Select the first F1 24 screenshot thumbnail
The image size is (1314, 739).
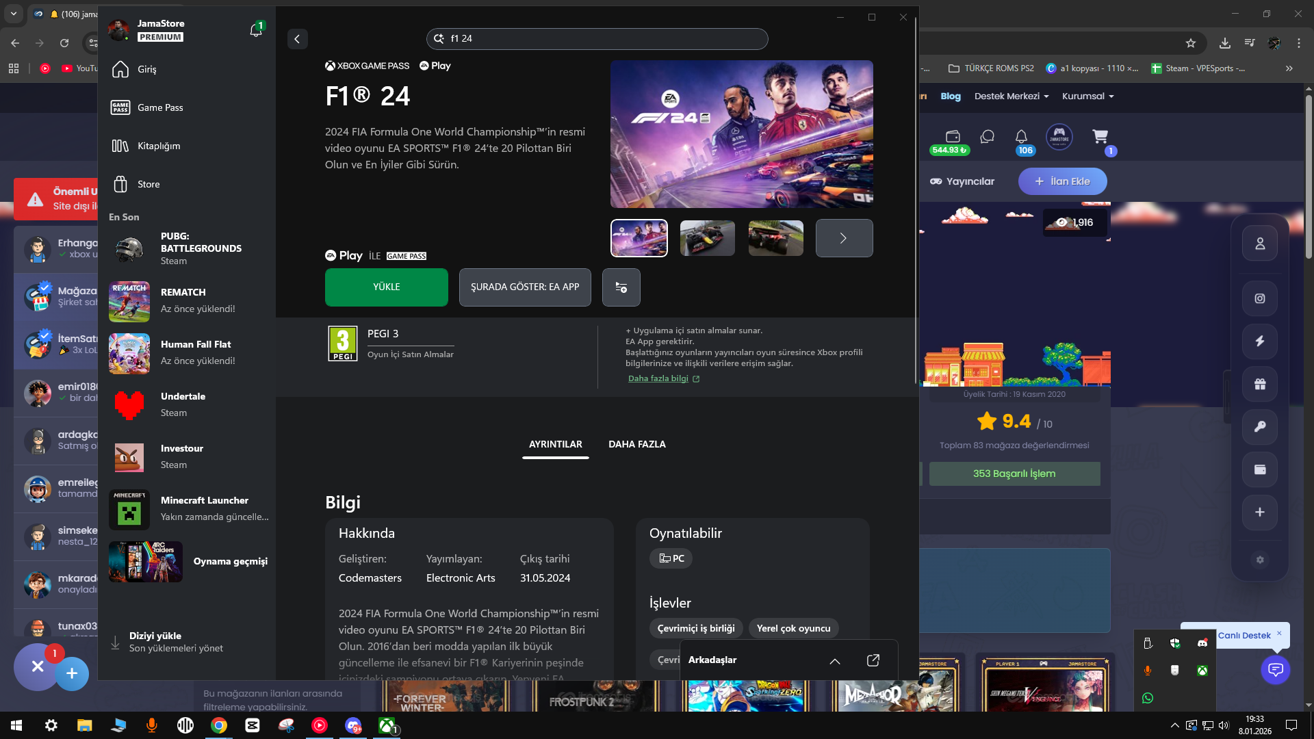click(639, 238)
